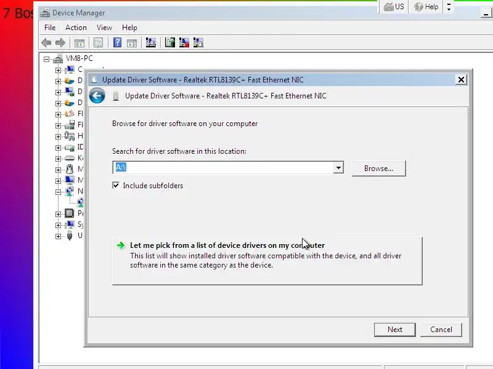Open language bar options small arrow
This screenshot has height=369, width=493.
tap(449, 7)
